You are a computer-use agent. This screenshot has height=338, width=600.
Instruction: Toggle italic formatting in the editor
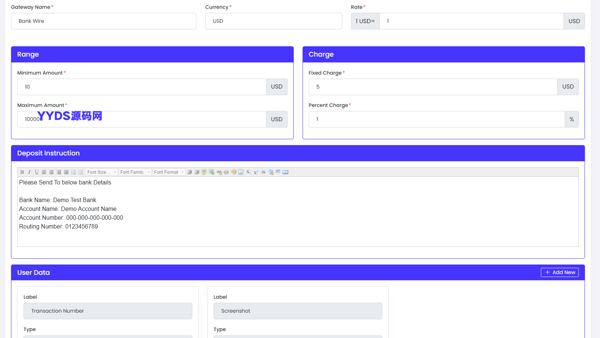(x=29, y=172)
